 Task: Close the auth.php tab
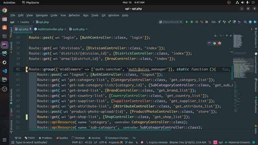pos(87,29)
